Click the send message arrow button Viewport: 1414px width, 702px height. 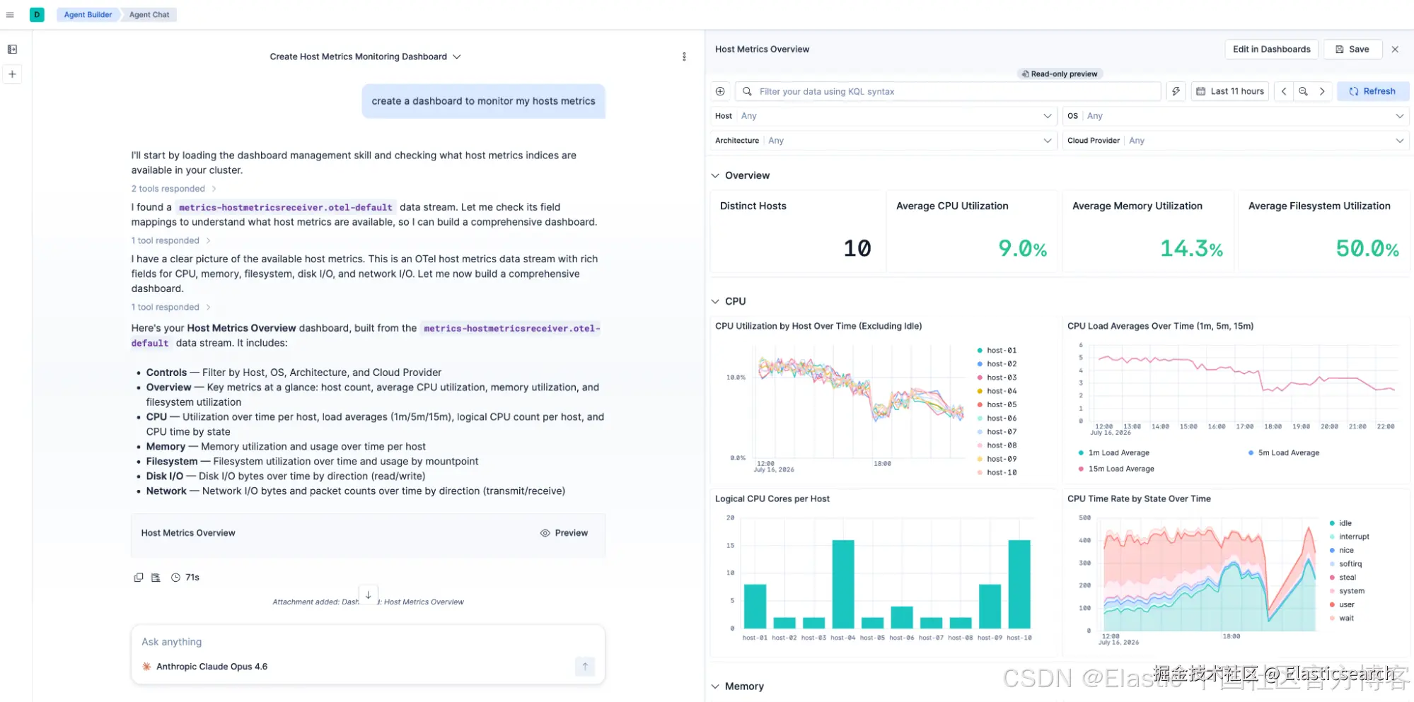(585, 666)
